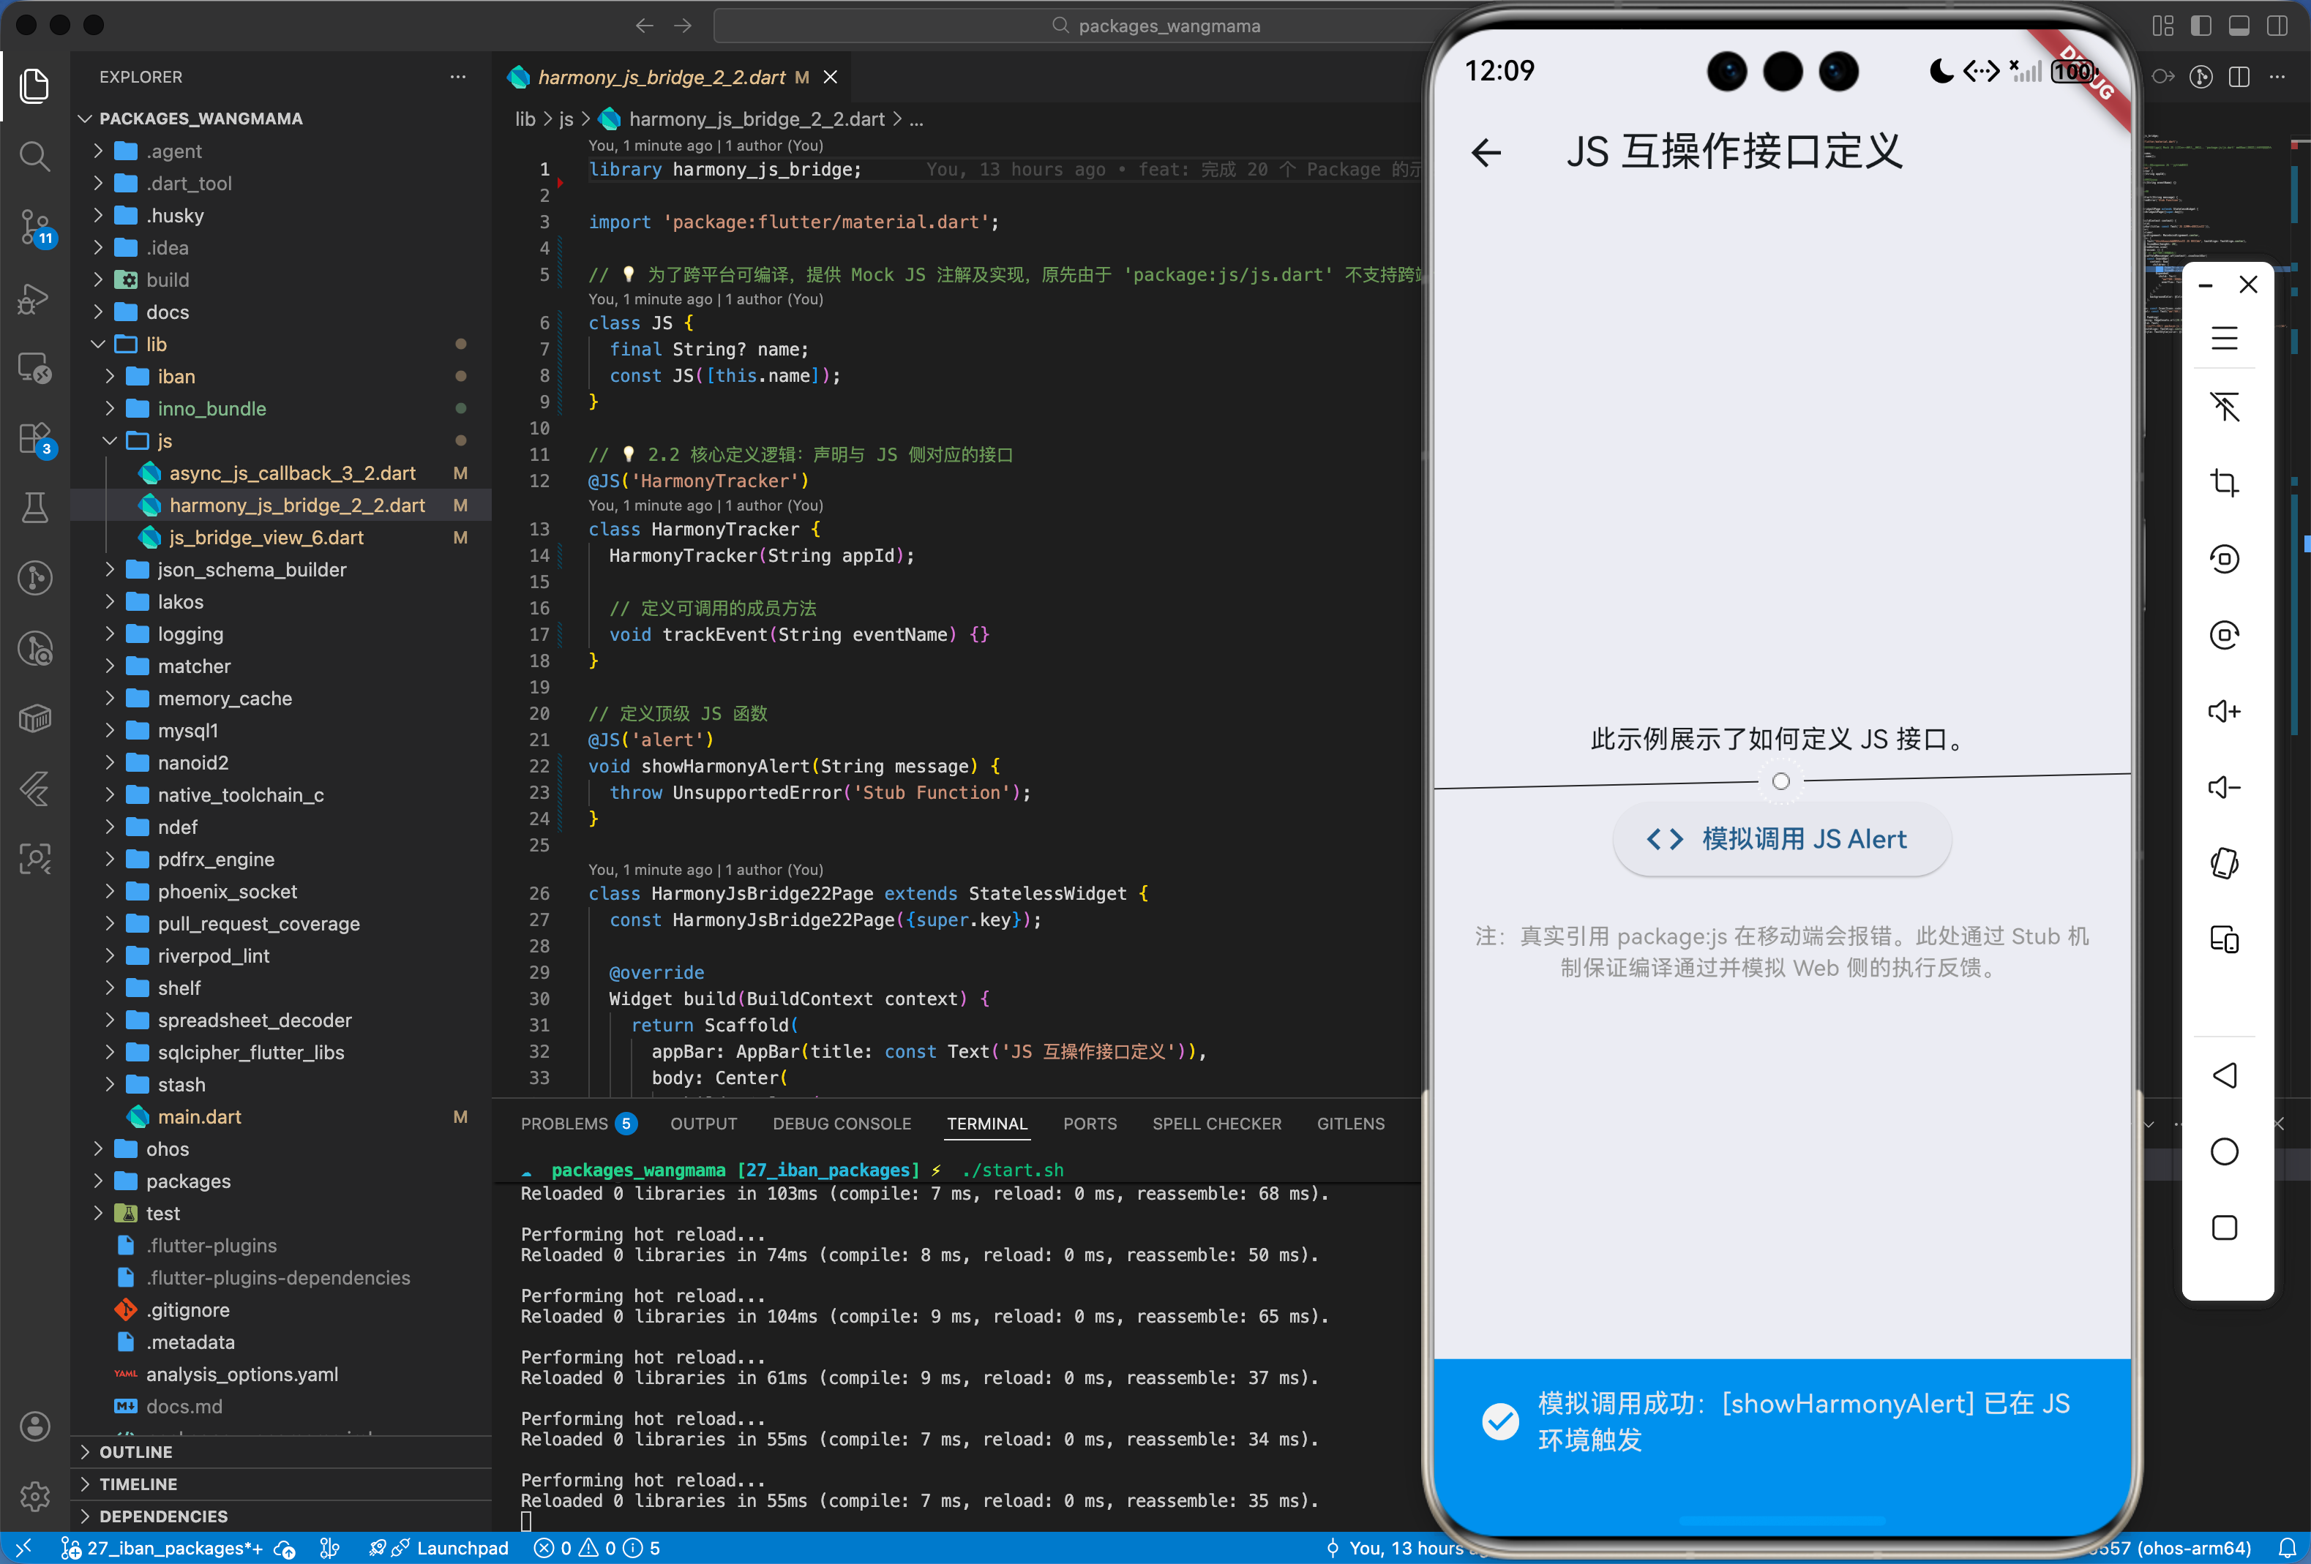Toggle the secondary side bar layout icon

[2276, 26]
